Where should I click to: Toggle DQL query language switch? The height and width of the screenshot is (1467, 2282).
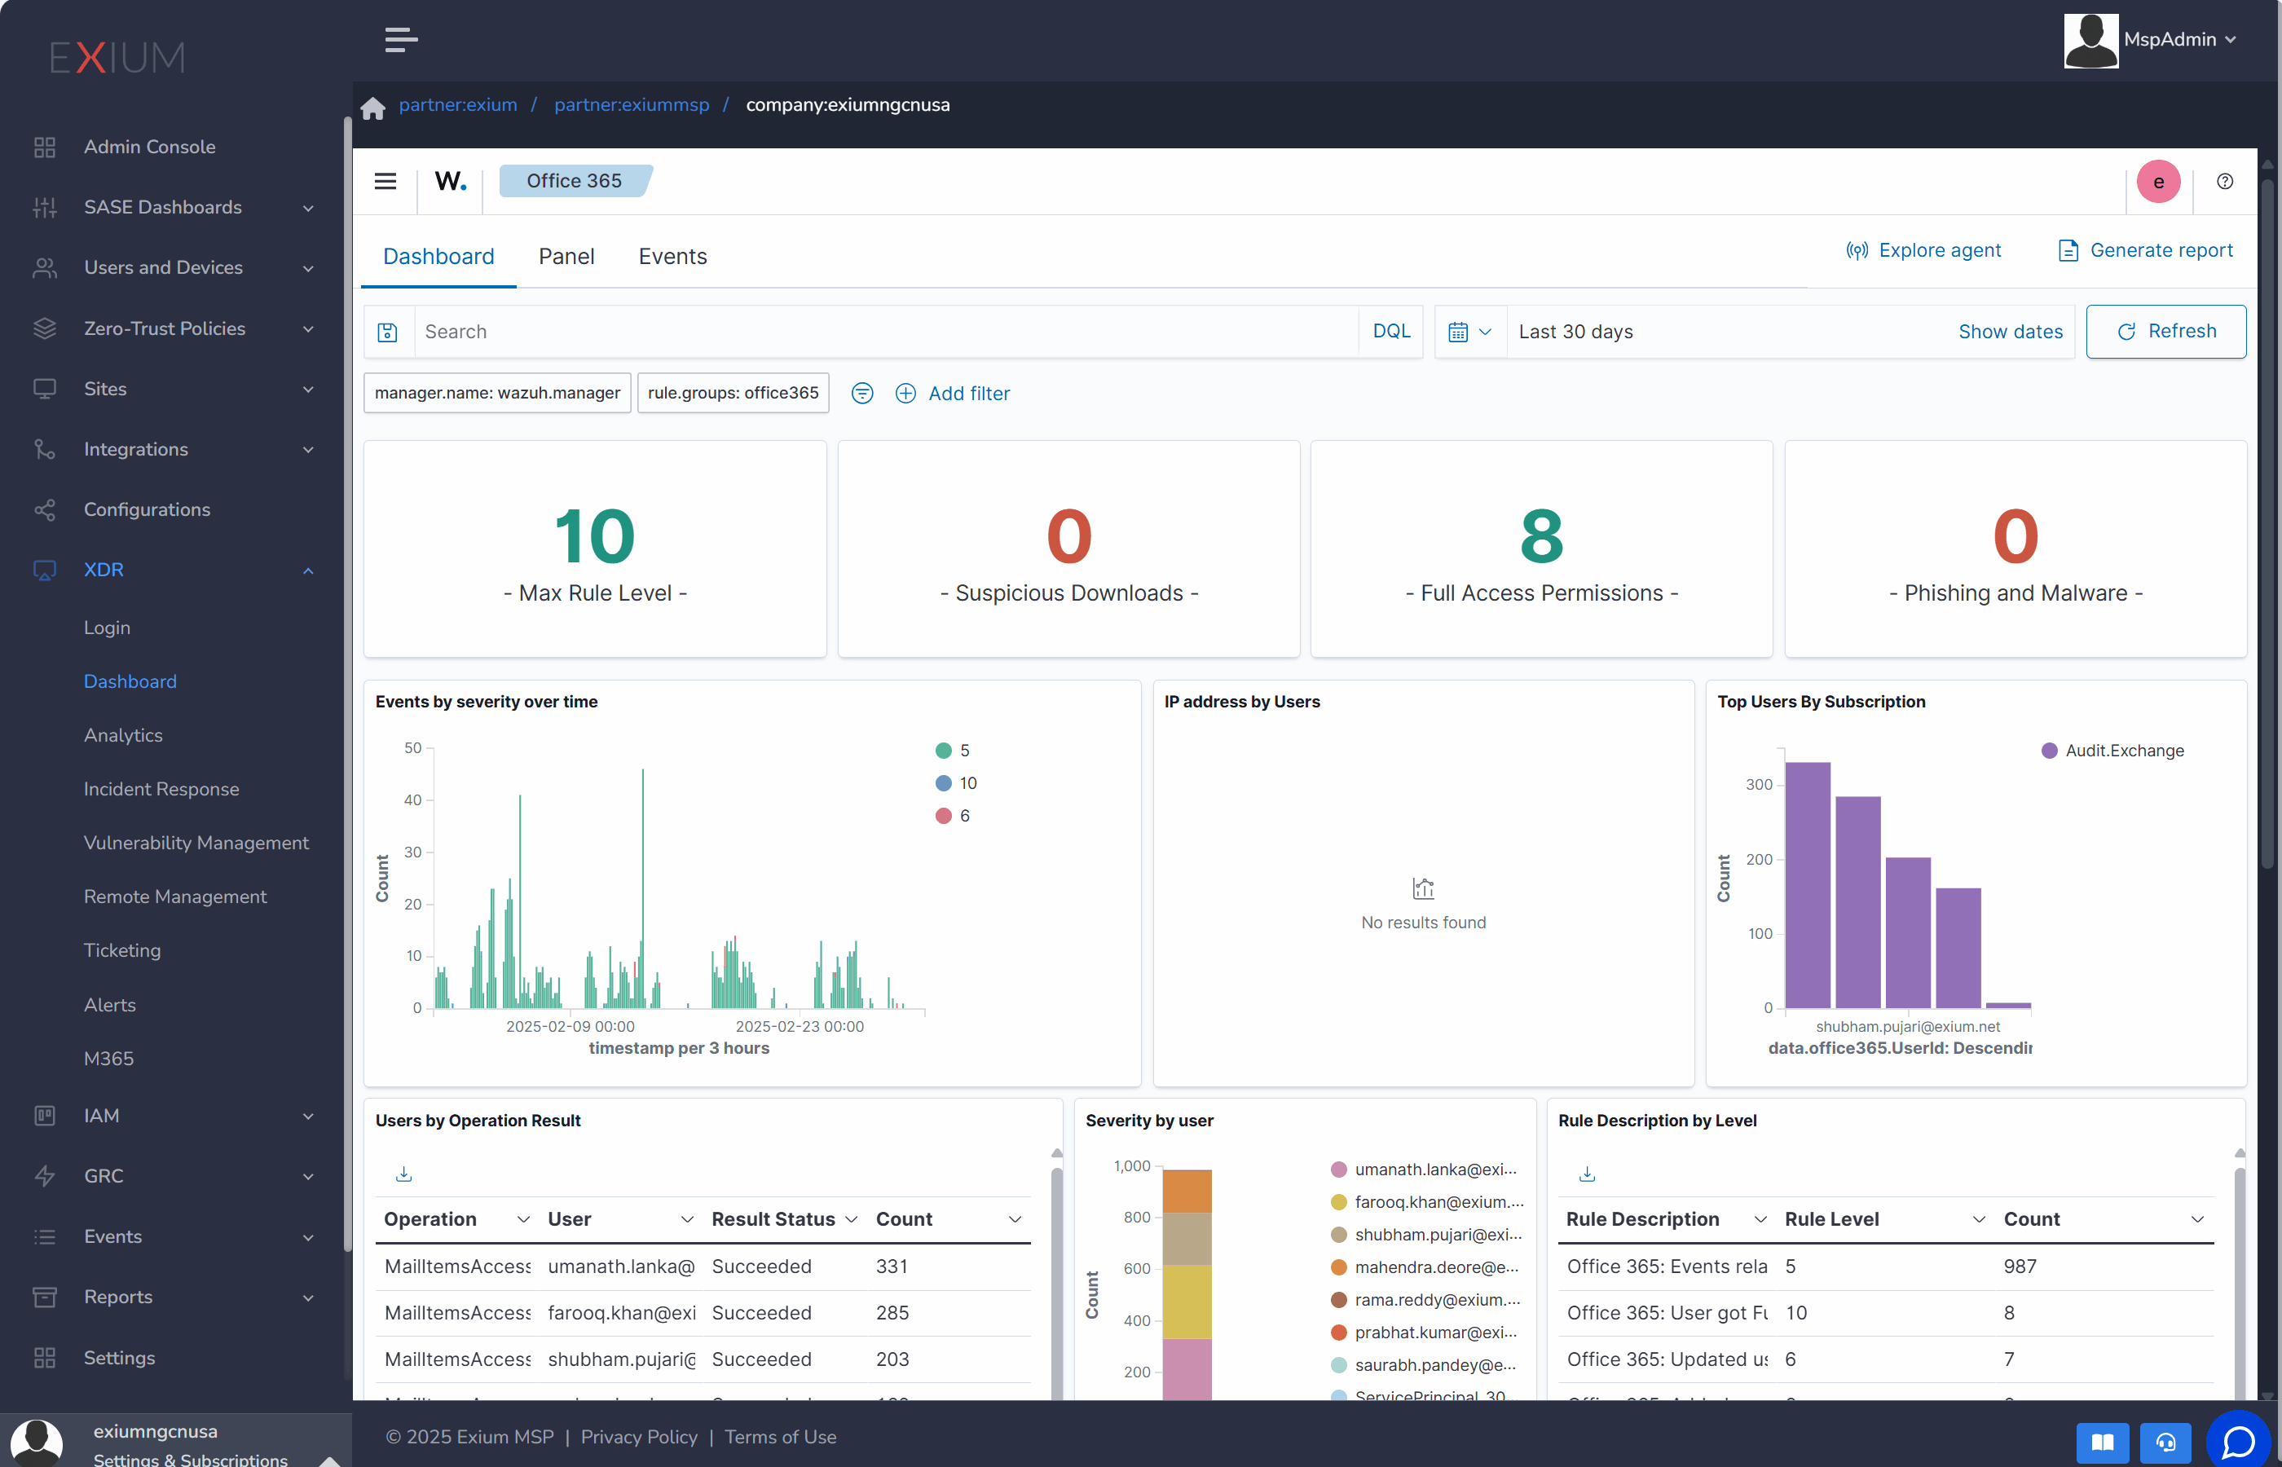click(1390, 332)
